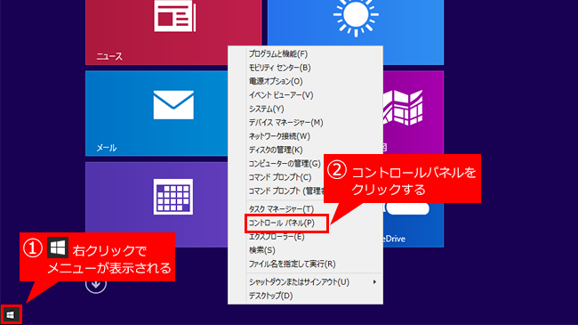The image size is (578, 325).
Task: Select プログラムと機能(F) from menu
Action: (x=305, y=54)
